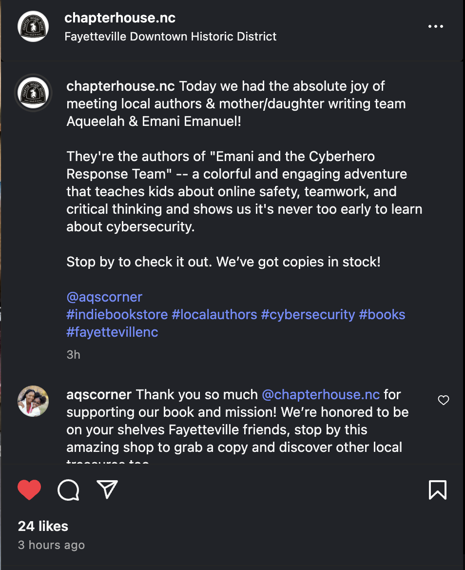
Task: Open the #books hashtag
Action: coord(382,314)
